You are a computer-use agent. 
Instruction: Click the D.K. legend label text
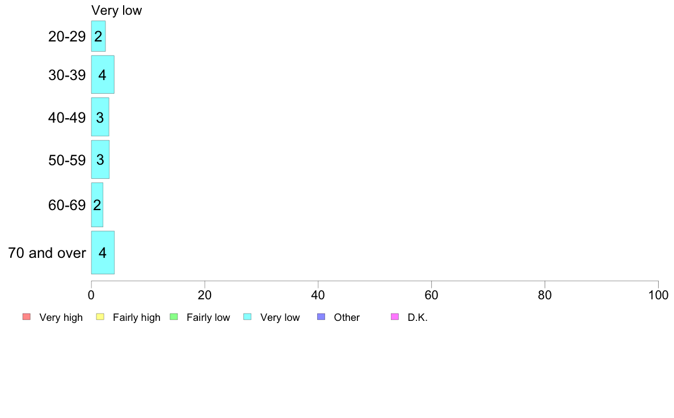[x=418, y=317]
